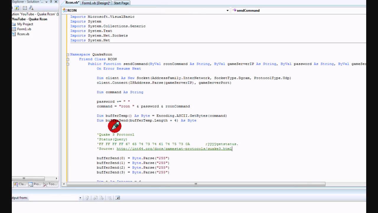Viewport: 378px width, 213px height.
Task: Click the Solution Explorer horizontal scrollbar thumb
Action: click(28, 178)
